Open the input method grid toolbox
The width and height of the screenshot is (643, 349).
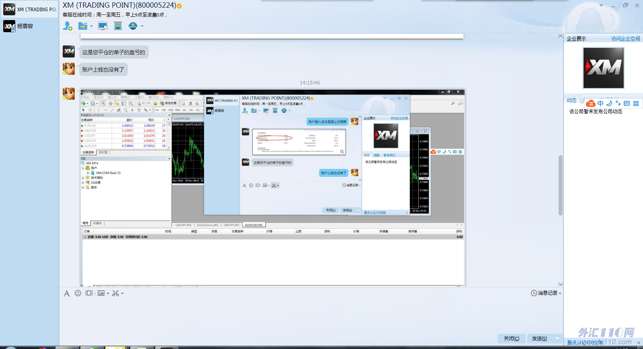pyautogui.click(x=636, y=103)
